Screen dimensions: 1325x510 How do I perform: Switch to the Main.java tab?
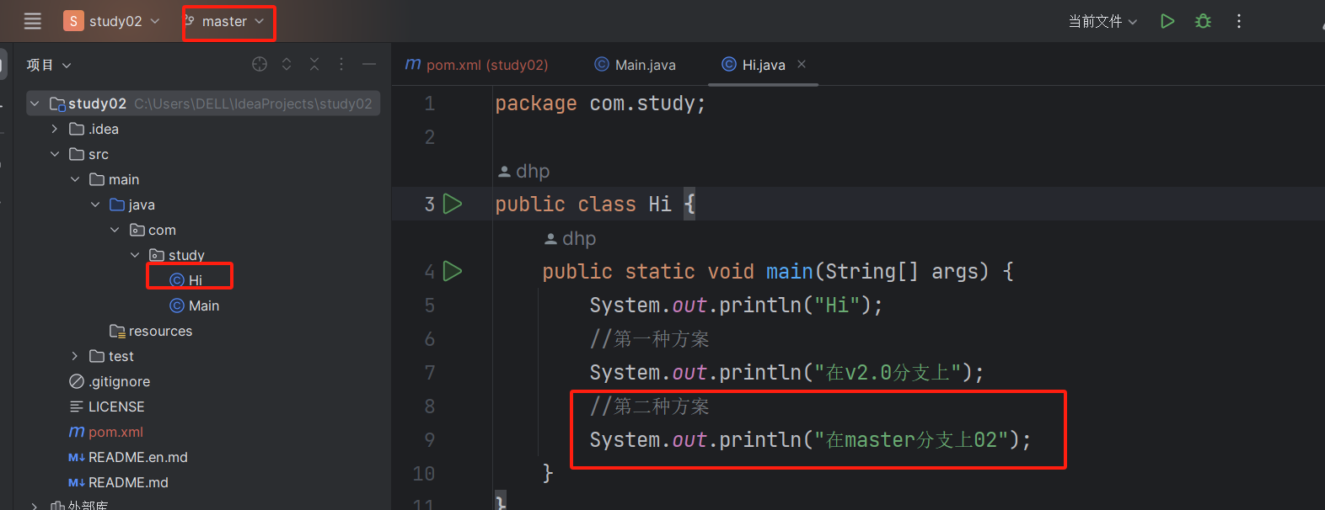pos(645,65)
